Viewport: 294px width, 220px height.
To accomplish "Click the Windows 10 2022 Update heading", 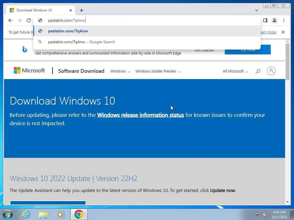I will coord(73,178).
